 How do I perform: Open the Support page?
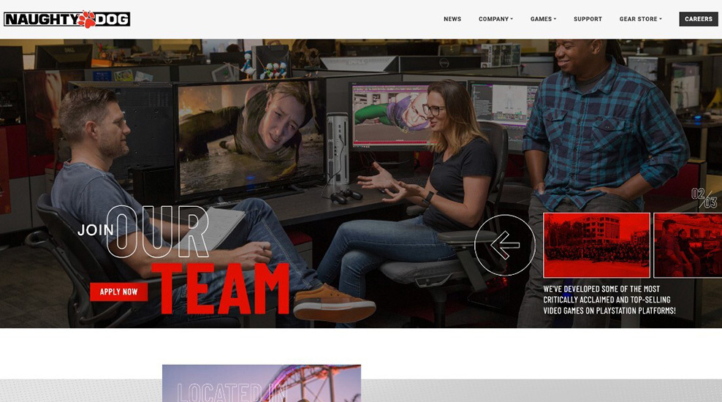point(588,19)
